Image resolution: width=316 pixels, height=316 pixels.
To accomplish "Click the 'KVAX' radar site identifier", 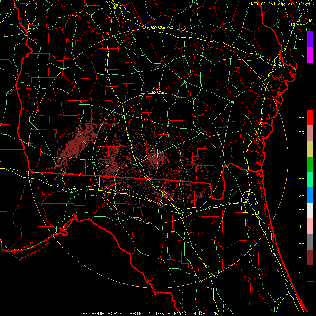I will tap(180, 314).
